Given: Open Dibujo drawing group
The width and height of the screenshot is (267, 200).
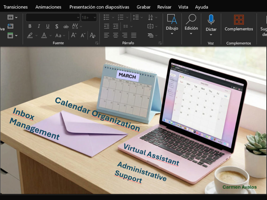Looking at the screenshot, I should click(x=172, y=24).
